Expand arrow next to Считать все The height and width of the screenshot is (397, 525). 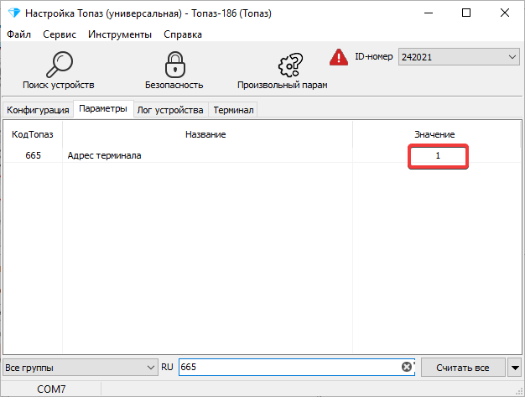tap(515, 368)
